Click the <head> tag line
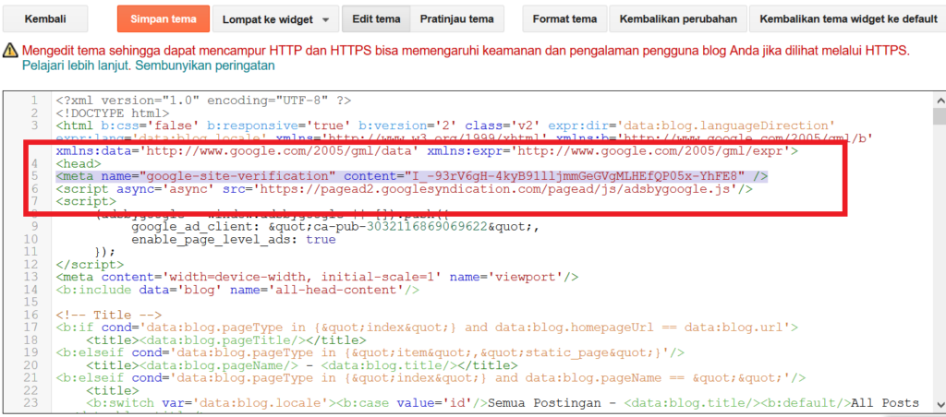Viewport: 946px width, 417px height. click(x=79, y=163)
